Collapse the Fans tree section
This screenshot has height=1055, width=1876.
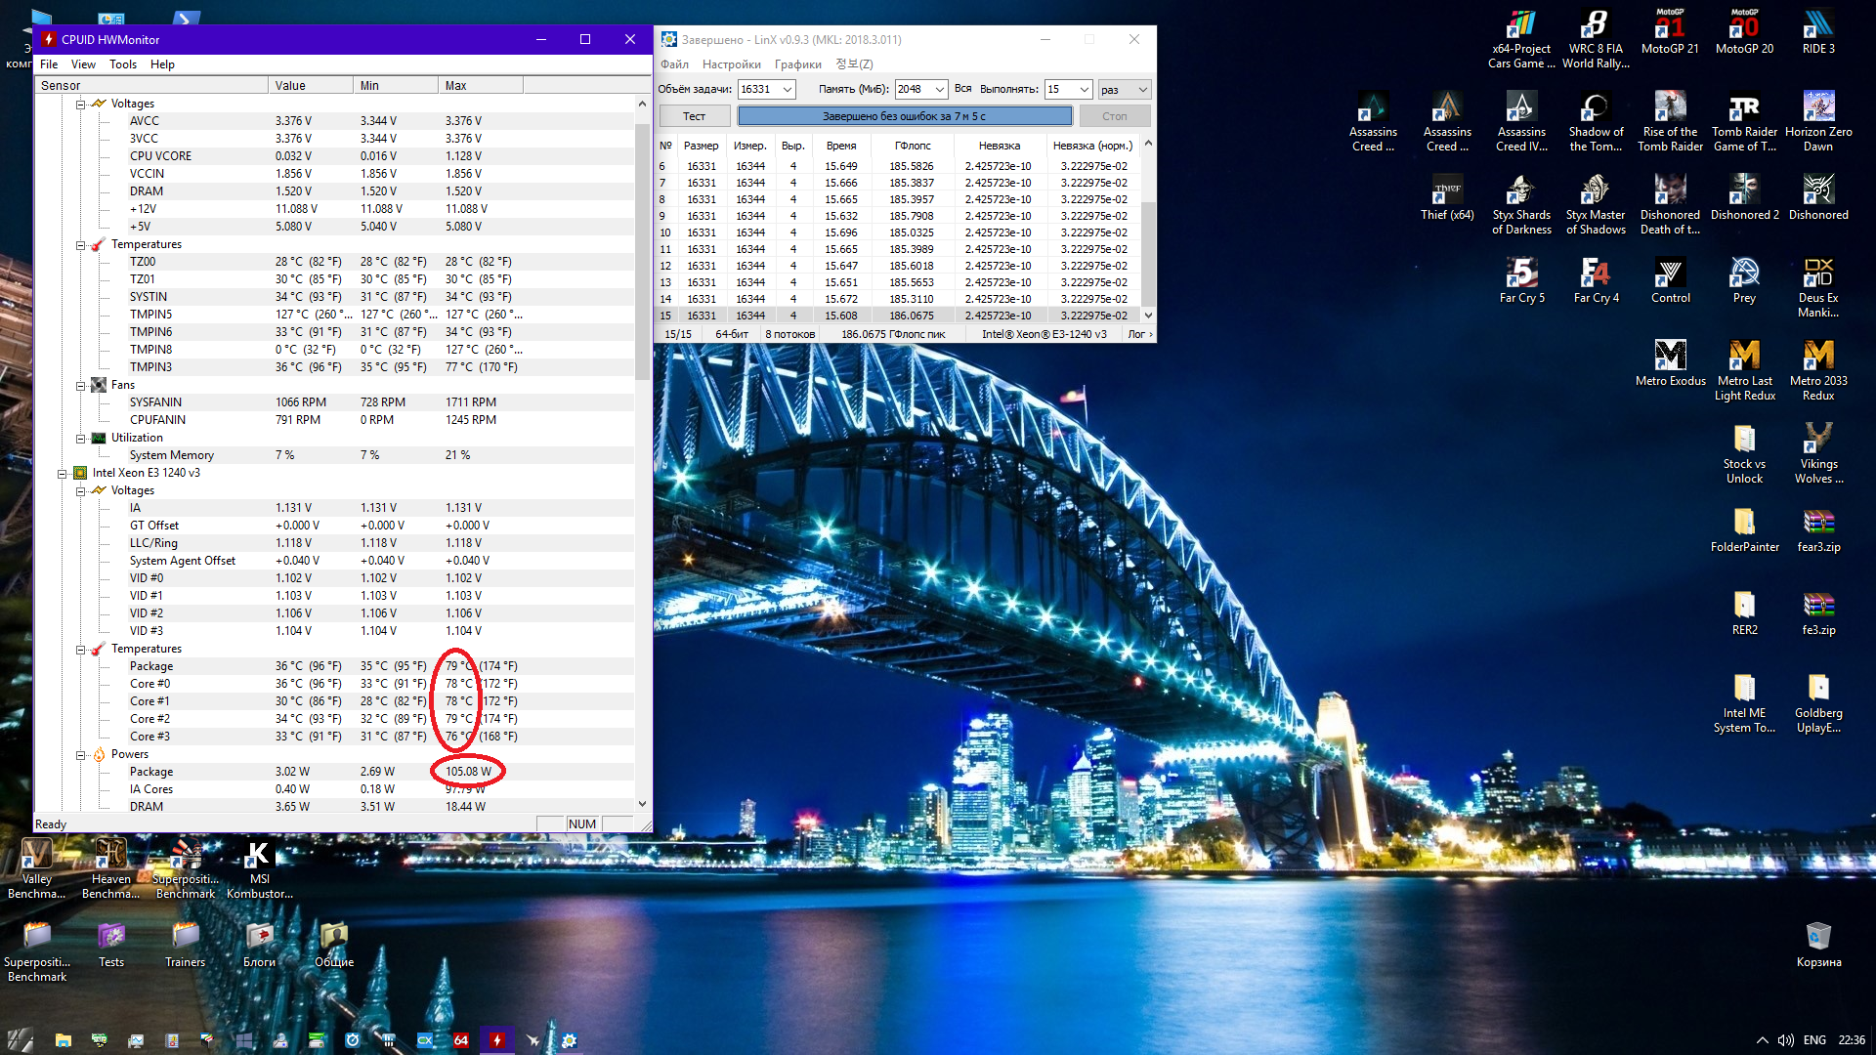81,385
